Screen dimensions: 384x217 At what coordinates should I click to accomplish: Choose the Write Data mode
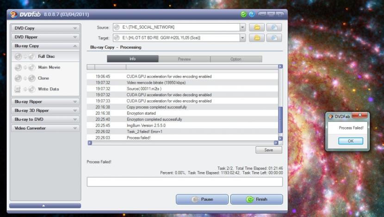48,89
